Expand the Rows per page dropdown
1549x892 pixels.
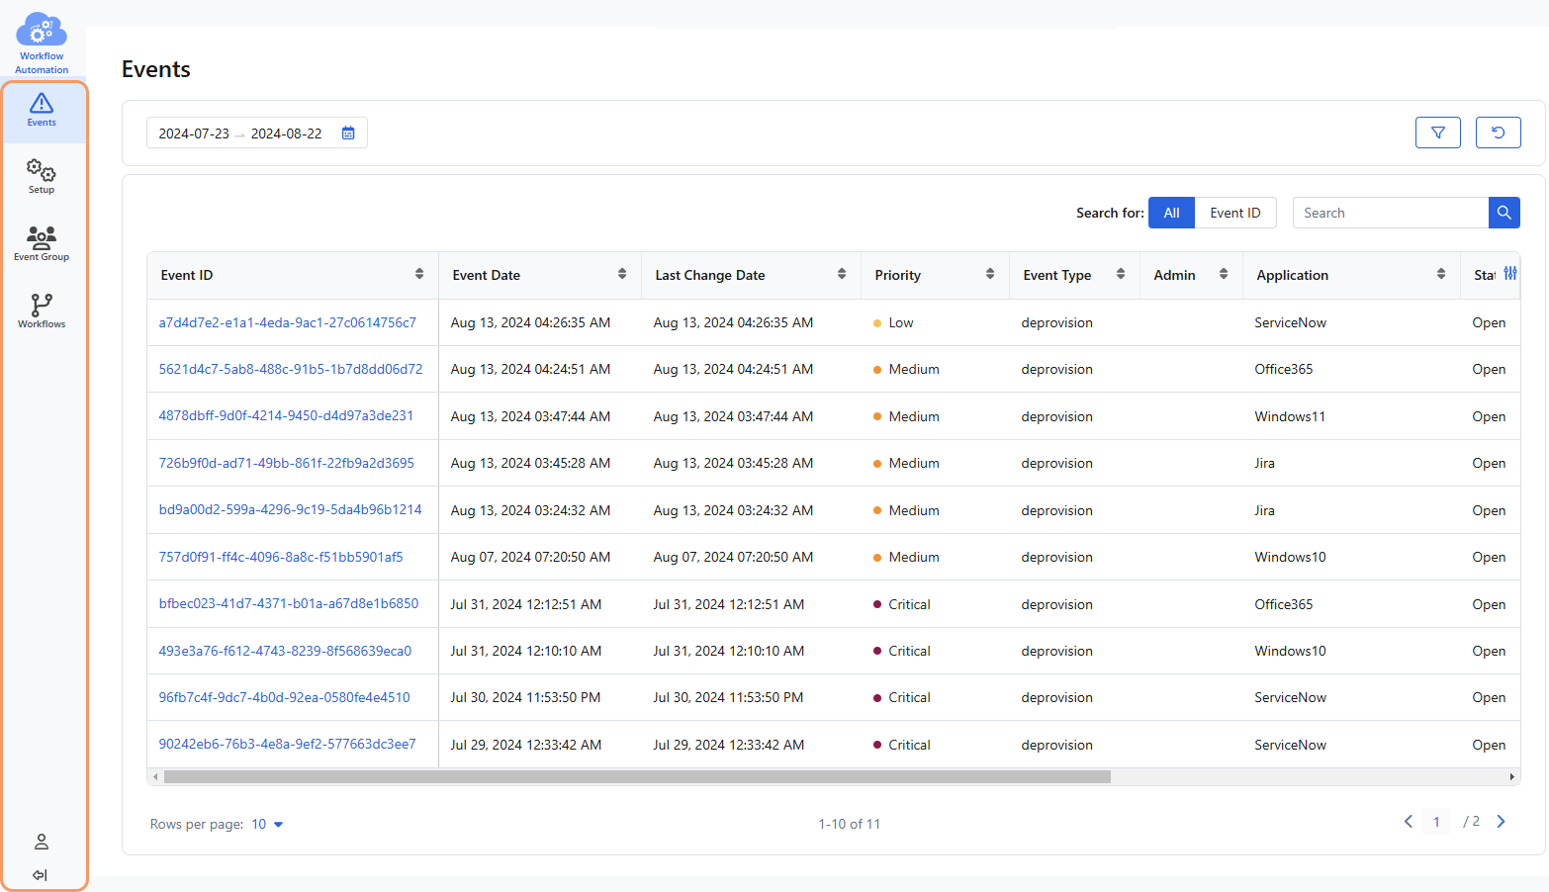267,824
